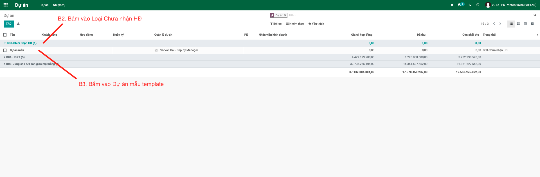Click the import records download icon
Screen dimensions: 540x177
pos(18,24)
